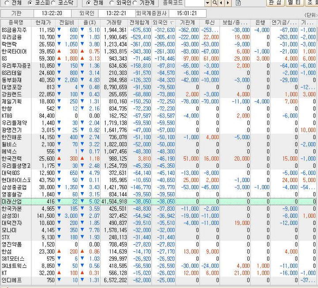318x288 pixels.
Task: Click the up triangle in GS row 율 column
Action: (x=82, y=58)
